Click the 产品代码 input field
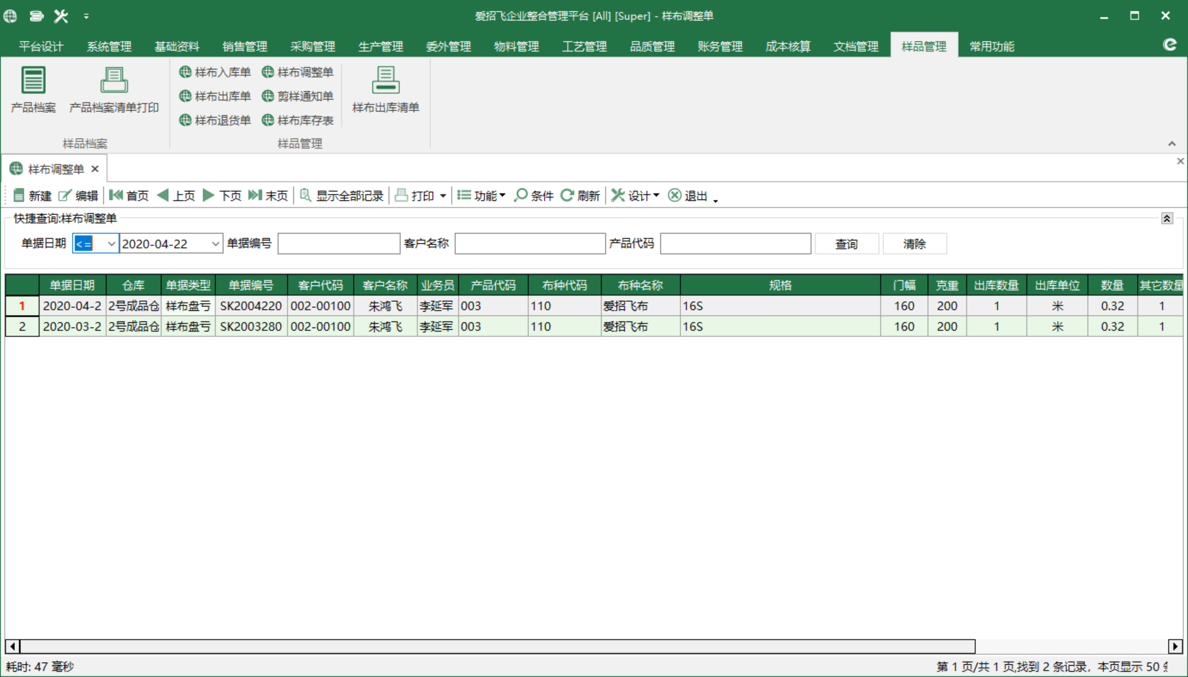1188x677 pixels. (x=735, y=243)
